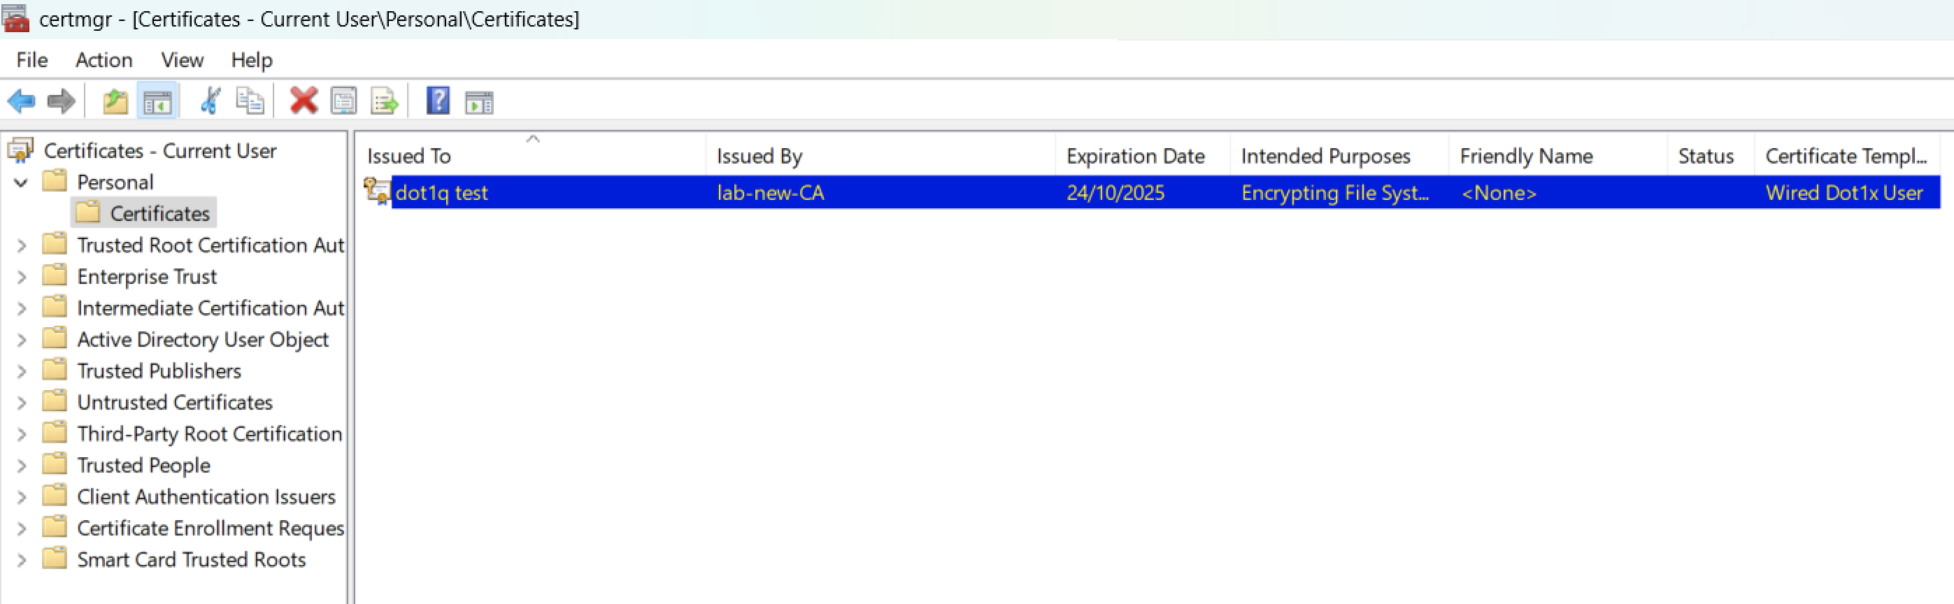Click the Copy toolbar icon

click(x=250, y=101)
